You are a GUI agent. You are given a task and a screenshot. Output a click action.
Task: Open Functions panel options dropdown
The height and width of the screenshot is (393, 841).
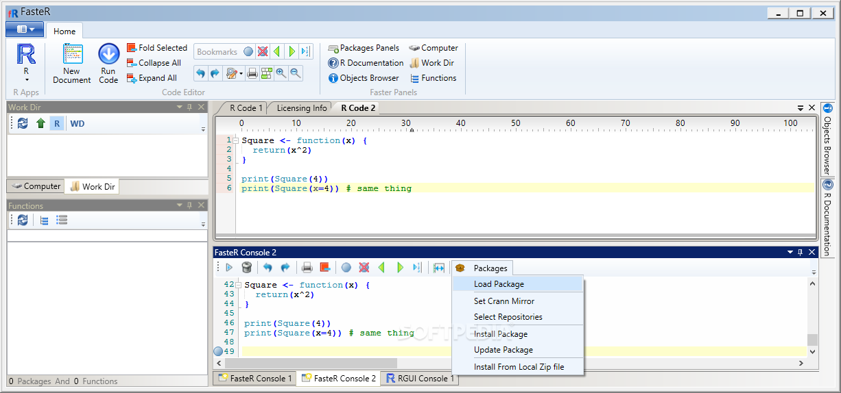[x=180, y=205]
